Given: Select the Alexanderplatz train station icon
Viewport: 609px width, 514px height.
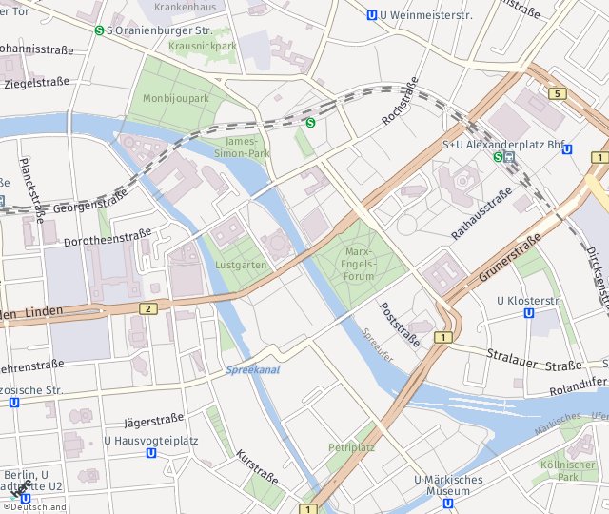Looking at the screenshot, I should tap(509, 157).
